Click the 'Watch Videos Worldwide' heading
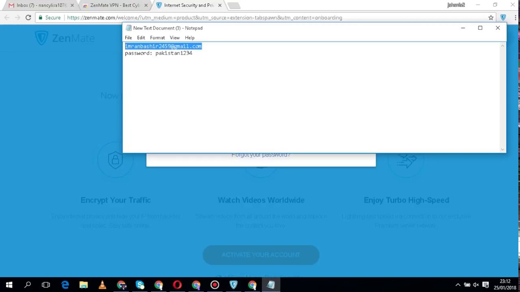Image resolution: width=520 pixels, height=292 pixels. click(261, 200)
